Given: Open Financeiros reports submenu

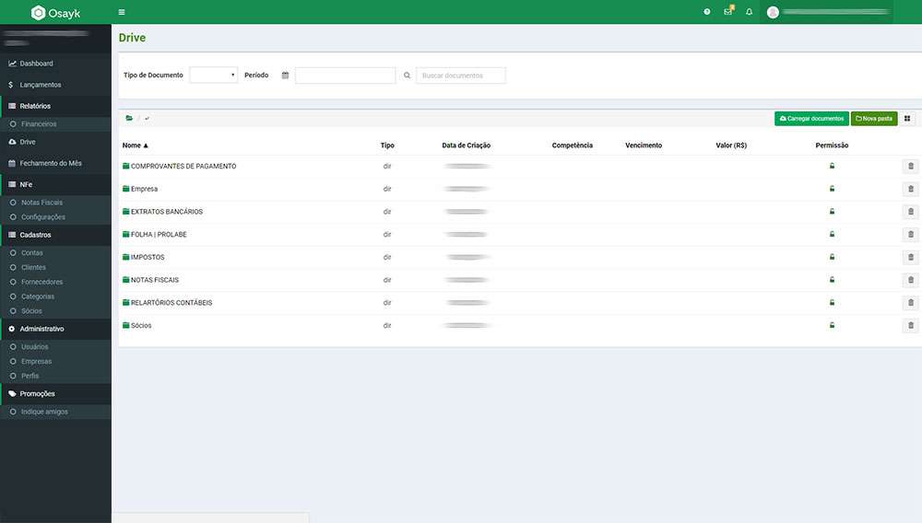Looking at the screenshot, I should [x=56, y=124].
